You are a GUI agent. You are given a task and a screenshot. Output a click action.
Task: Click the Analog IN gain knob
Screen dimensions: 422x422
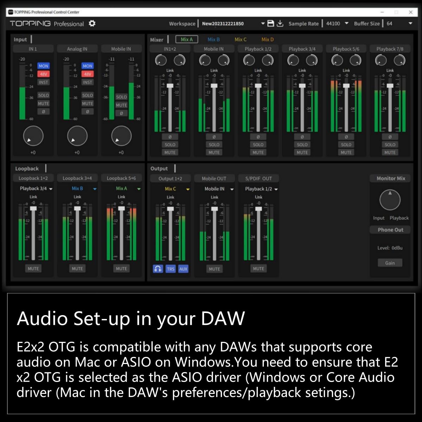tap(77, 136)
